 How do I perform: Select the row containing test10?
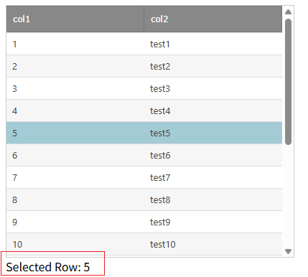pyautogui.click(x=144, y=244)
